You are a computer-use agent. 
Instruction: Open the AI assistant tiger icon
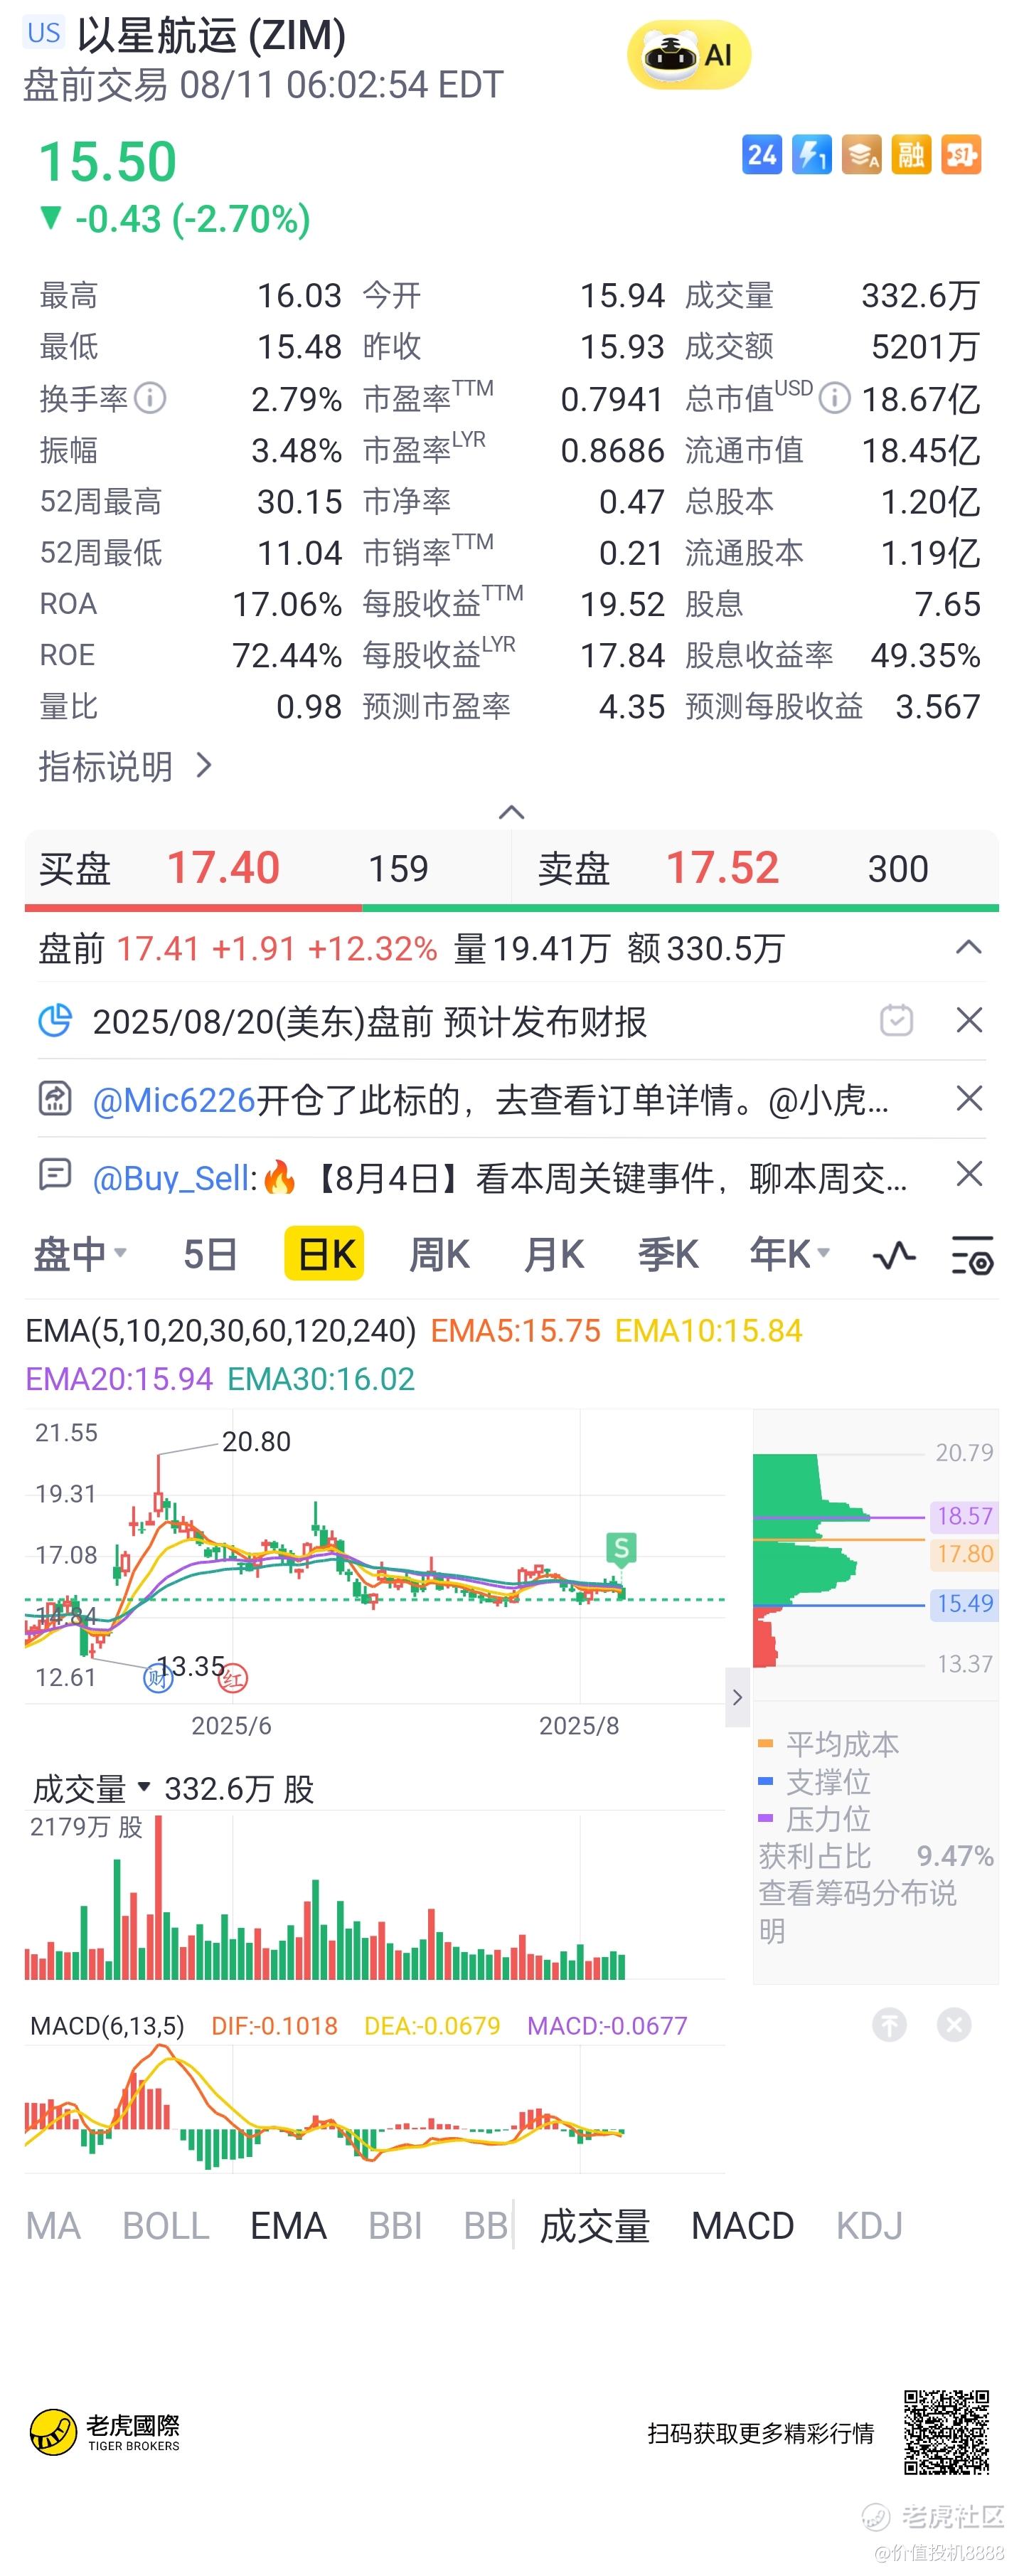(x=688, y=55)
